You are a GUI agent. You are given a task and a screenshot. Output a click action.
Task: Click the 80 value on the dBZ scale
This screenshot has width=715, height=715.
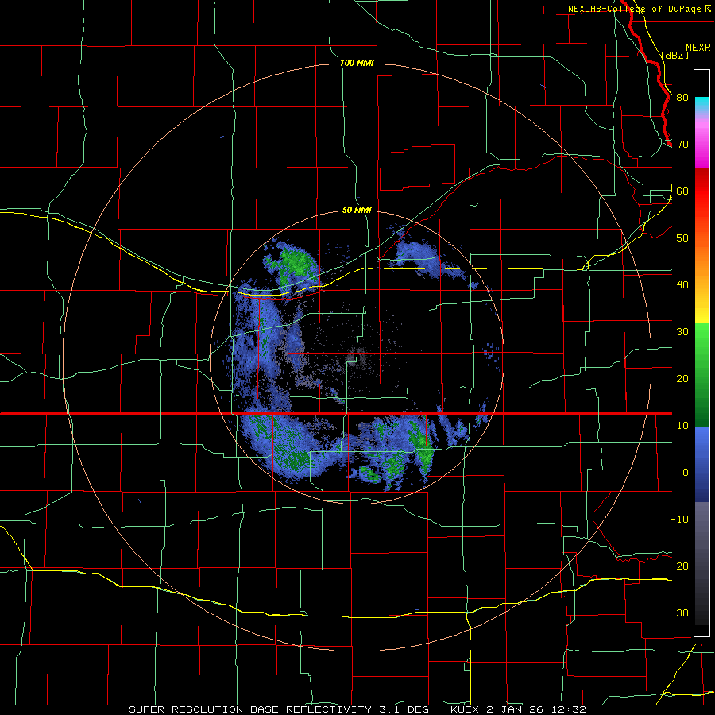(x=682, y=98)
